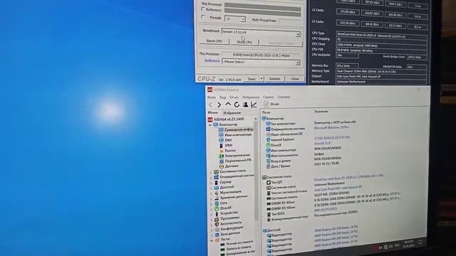Click the DirectX icon in the sidebar tree
Viewport: 456px width, 256px height.
pos(217,208)
